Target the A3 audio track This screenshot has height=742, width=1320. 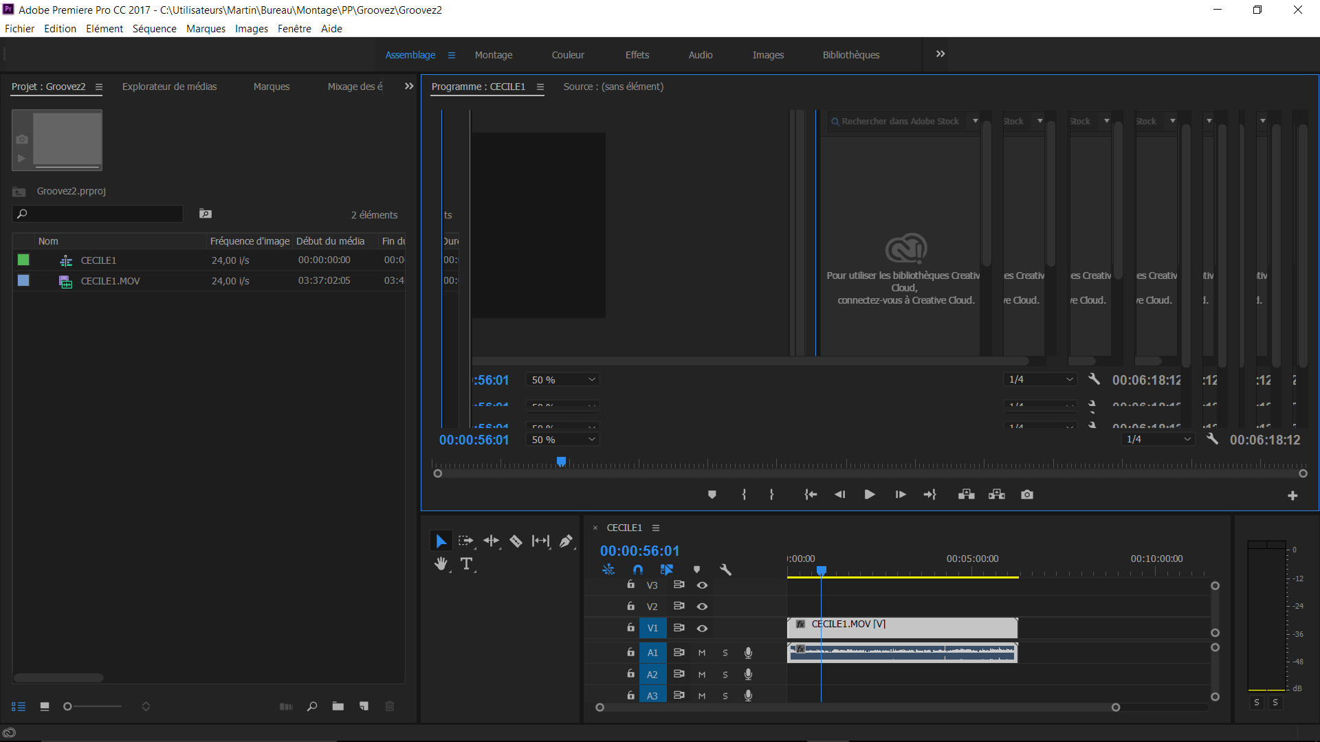[x=652, y=695]
